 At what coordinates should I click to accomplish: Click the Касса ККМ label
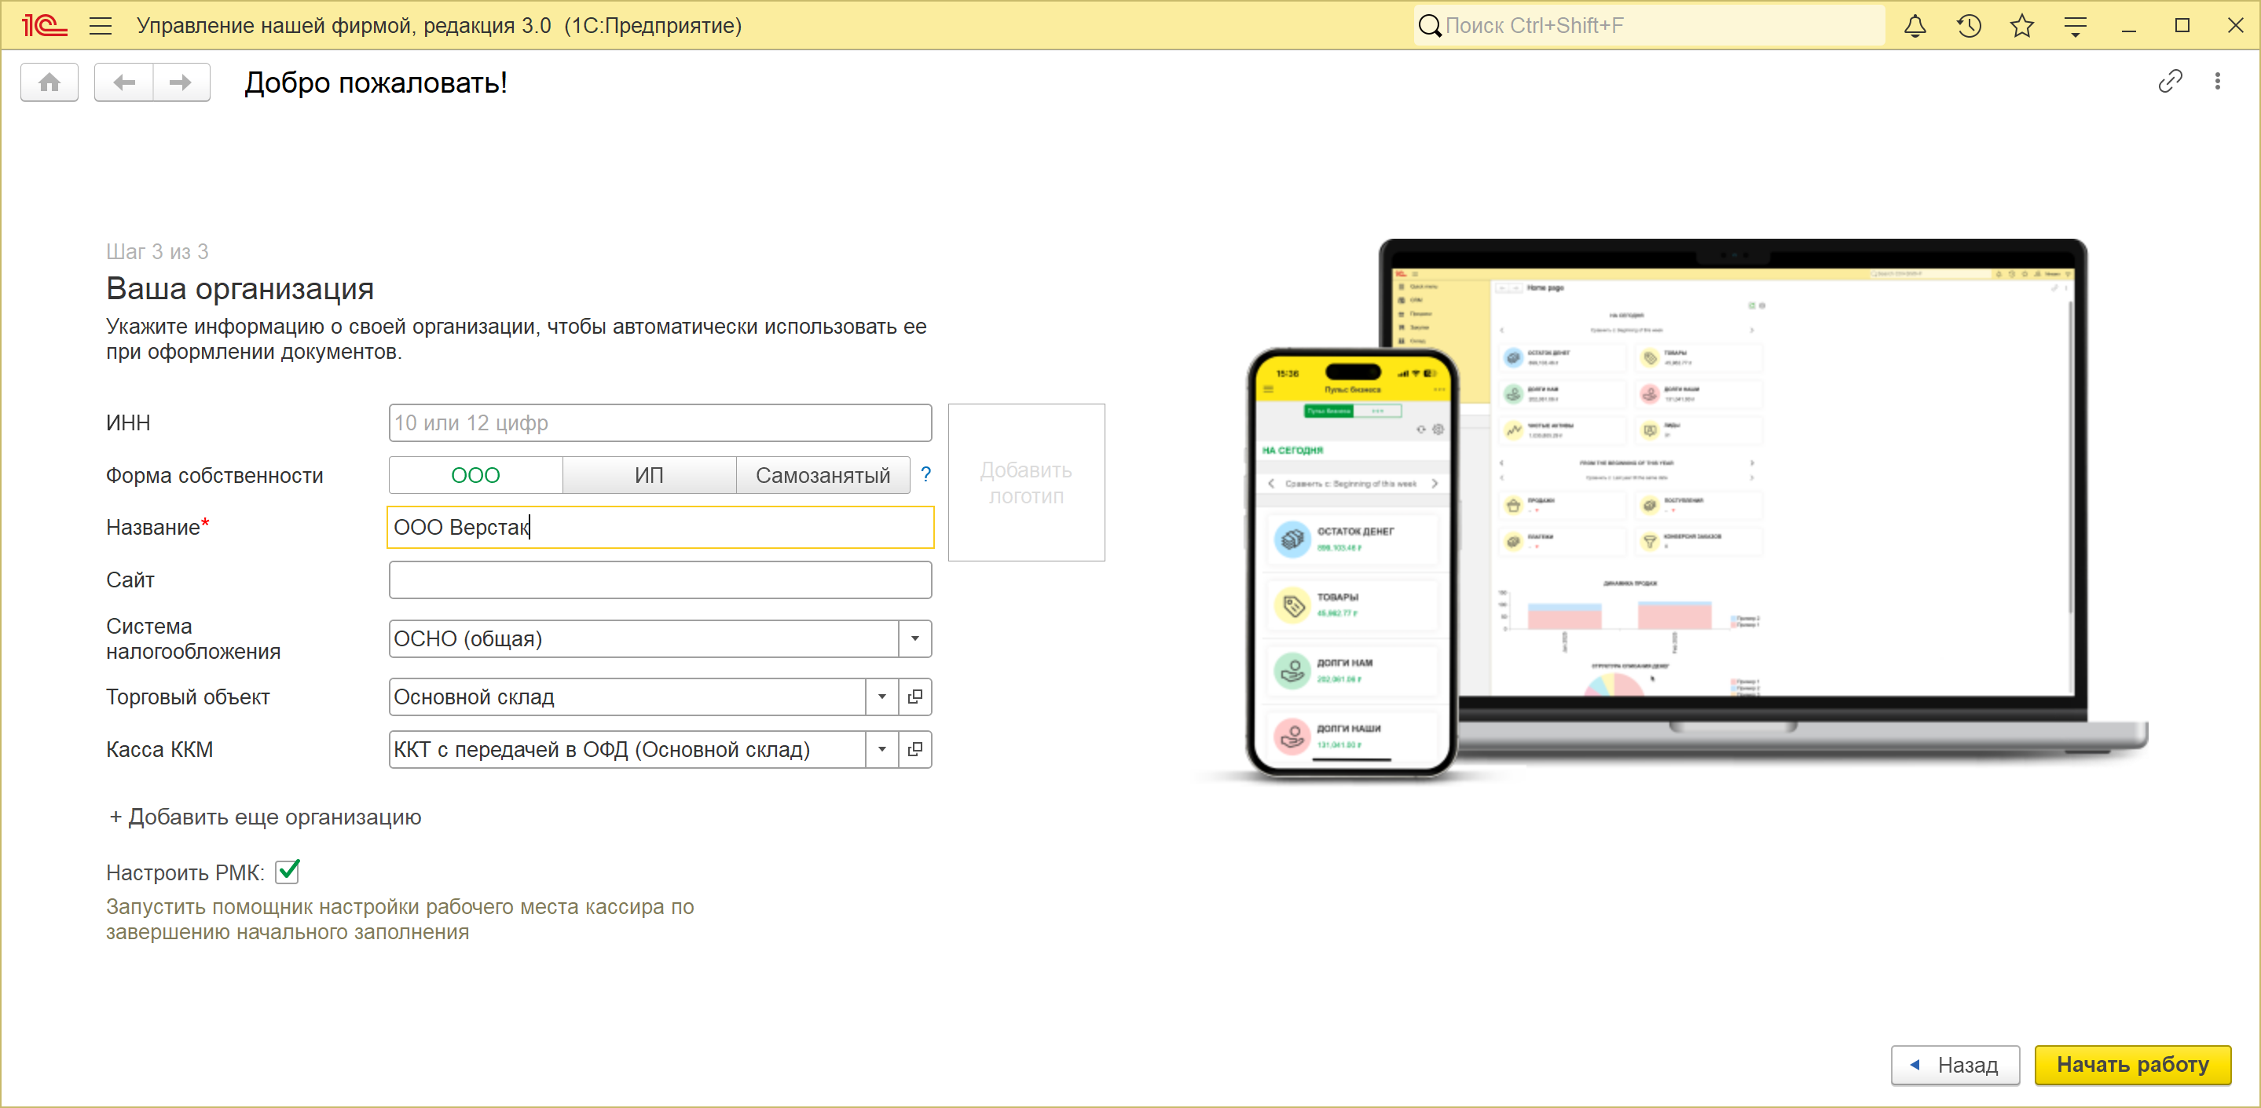[159, 749]
